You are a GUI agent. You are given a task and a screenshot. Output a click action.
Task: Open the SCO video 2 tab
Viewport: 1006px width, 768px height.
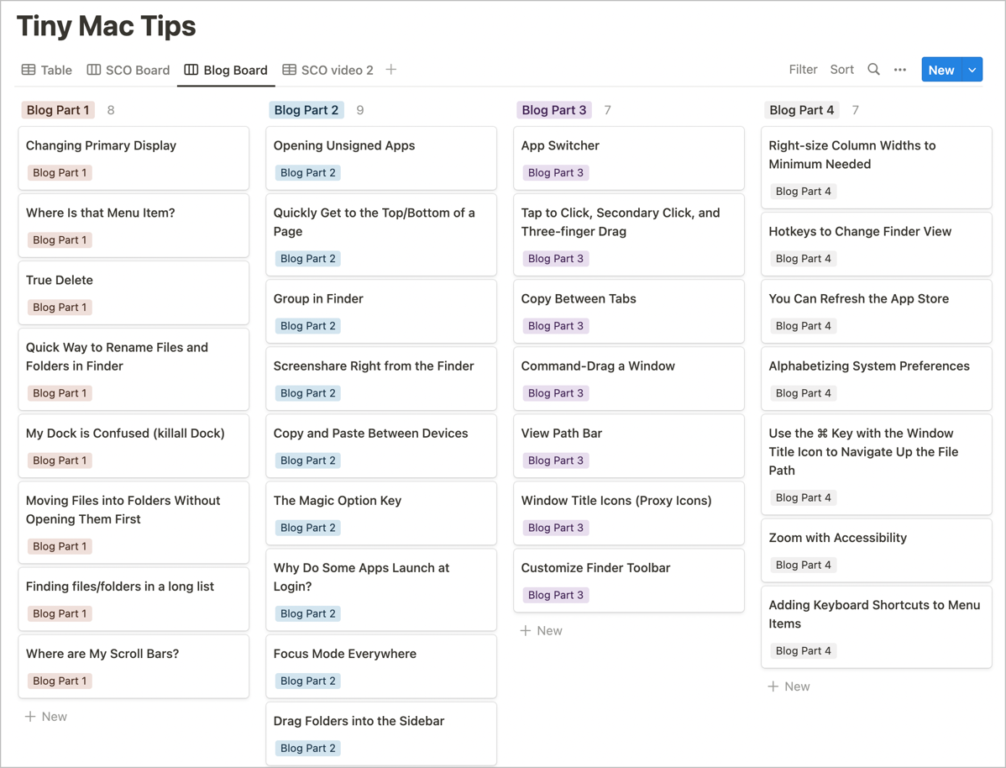pos(327,70)
